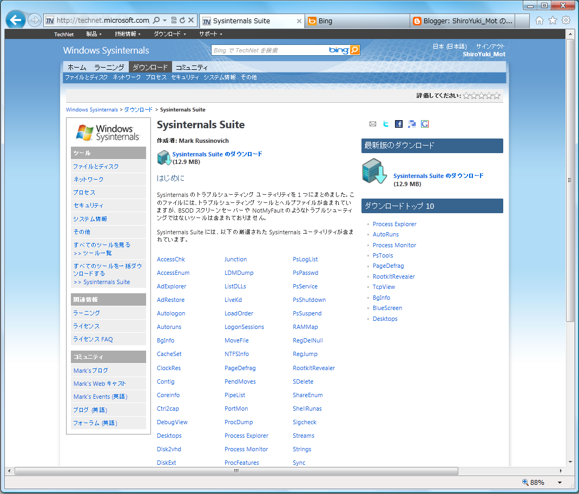Rate the page with five stars

tap(497, 95)
